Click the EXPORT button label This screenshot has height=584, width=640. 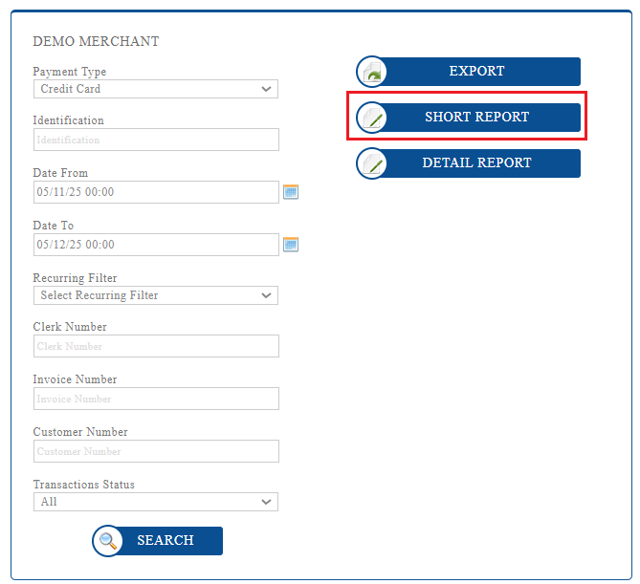tap(476, 72)
